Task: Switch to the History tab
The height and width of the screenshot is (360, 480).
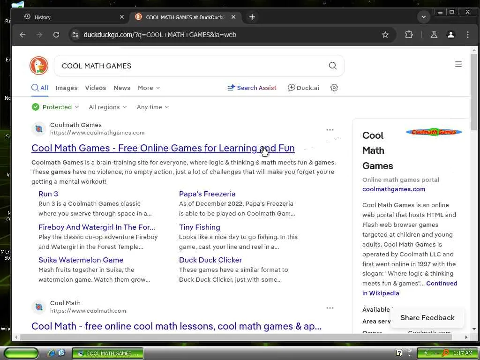Action: click(x=70, y=17)
